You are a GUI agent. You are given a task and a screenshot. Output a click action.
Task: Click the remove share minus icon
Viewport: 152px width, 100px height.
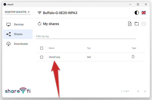pyautogui.click(x=144, y=24)
